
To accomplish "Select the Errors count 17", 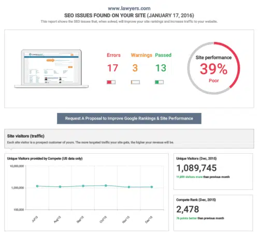I will click(x=112, y=68).
